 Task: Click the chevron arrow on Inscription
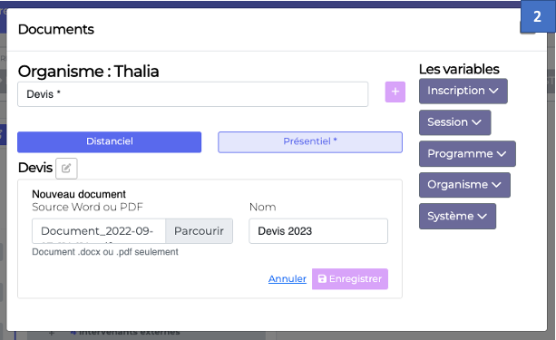[x=493, y=91]
